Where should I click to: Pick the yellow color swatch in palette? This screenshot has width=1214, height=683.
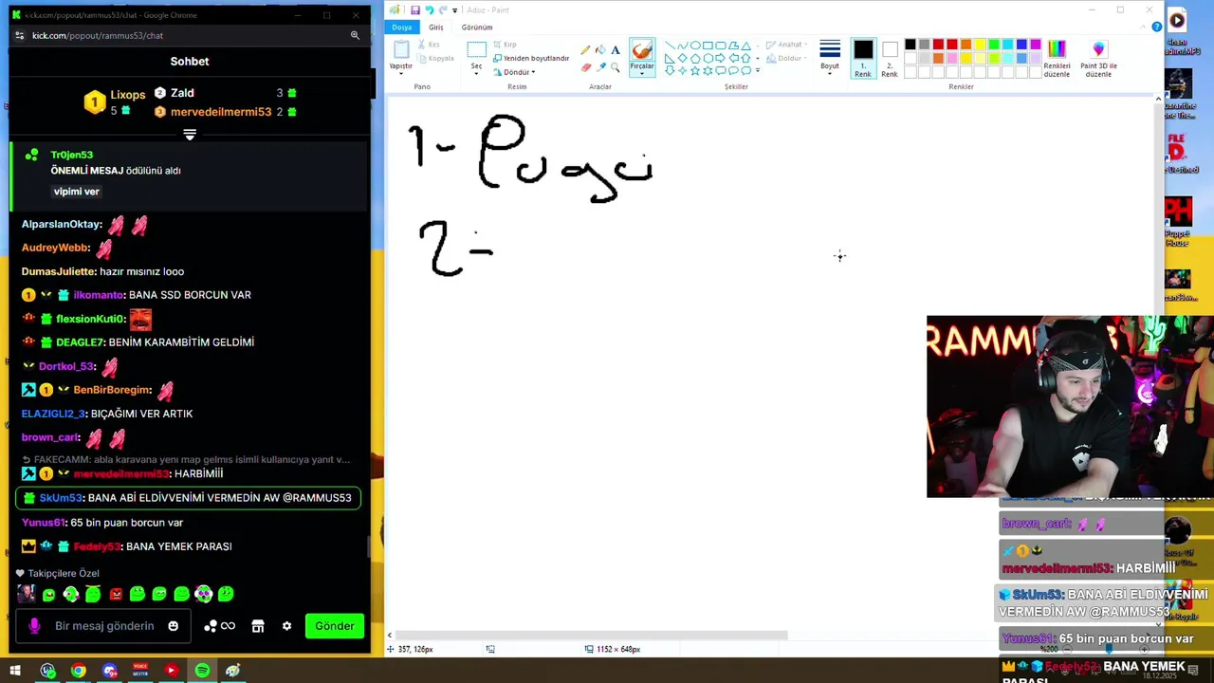(980, 45)
